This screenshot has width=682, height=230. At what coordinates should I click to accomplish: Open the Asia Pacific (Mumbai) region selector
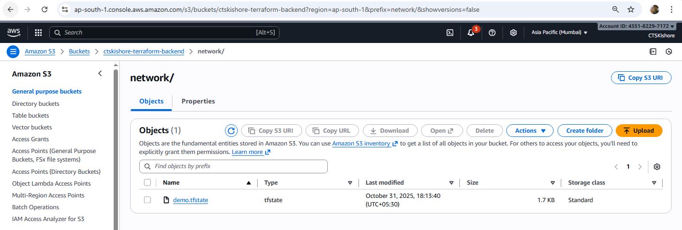(x=559, y=33)
